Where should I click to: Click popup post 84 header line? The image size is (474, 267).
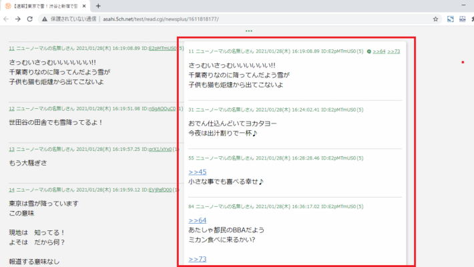point(276,206)
